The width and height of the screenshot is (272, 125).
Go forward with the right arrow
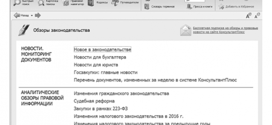coord(38,15)
